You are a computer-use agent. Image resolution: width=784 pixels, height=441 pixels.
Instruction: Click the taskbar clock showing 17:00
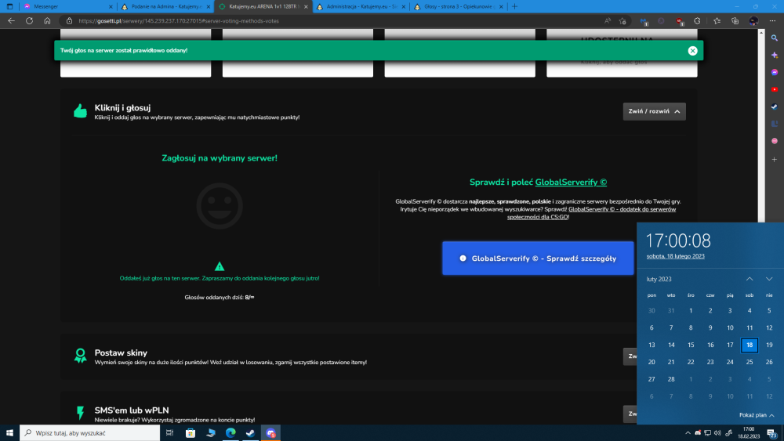coord(749,433)
